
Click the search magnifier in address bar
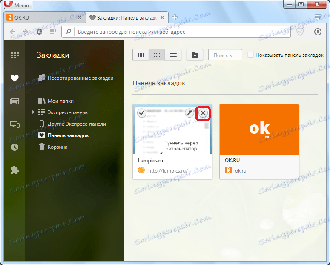click(x=69, y=32)
